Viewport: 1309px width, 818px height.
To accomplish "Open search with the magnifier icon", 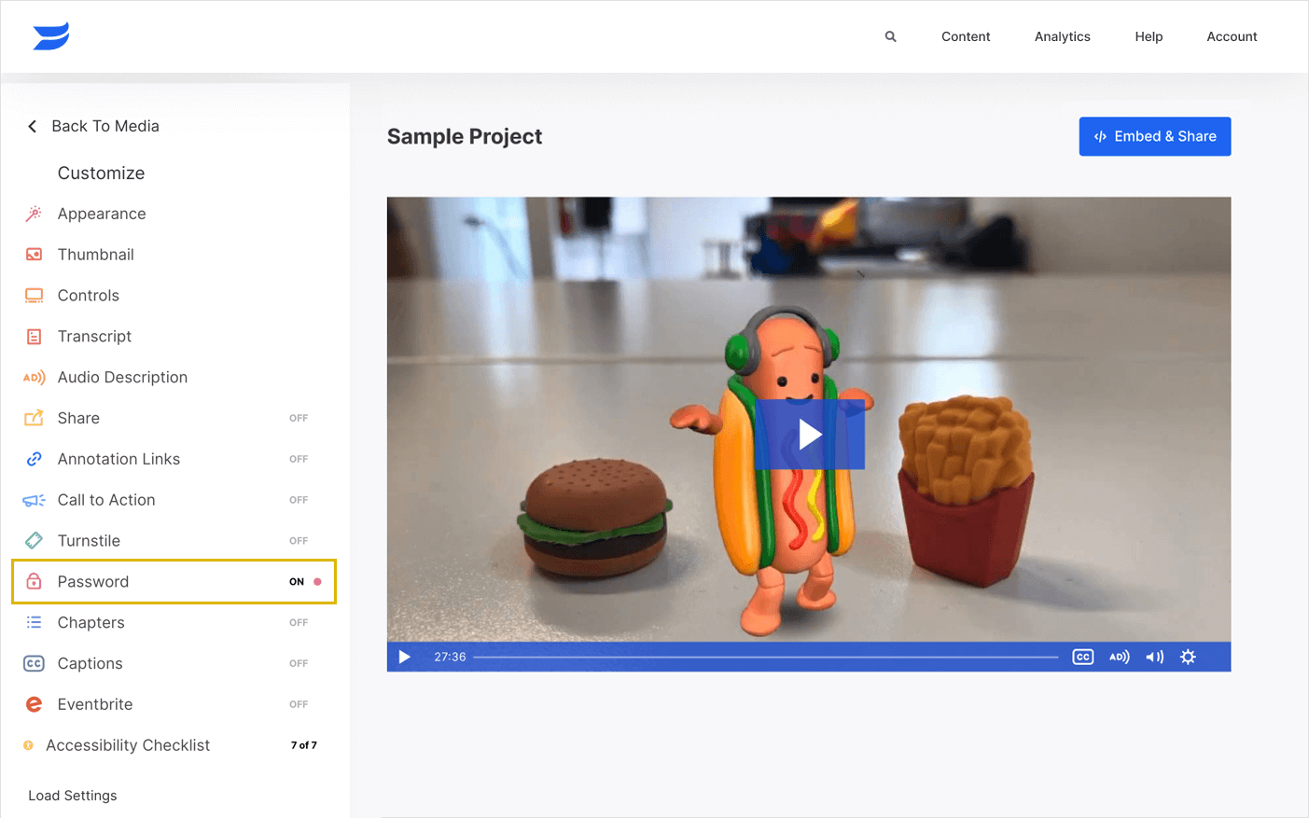I will coord(890,36).
